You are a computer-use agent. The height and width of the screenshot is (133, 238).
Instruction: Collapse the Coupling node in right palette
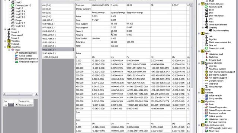click(203, 28)
